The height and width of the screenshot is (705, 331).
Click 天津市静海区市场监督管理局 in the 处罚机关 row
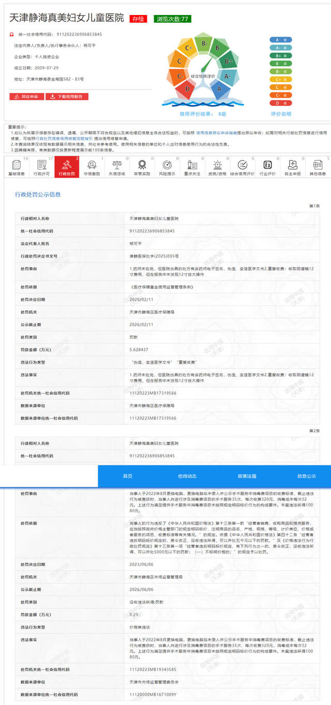[x=156, y=576]
